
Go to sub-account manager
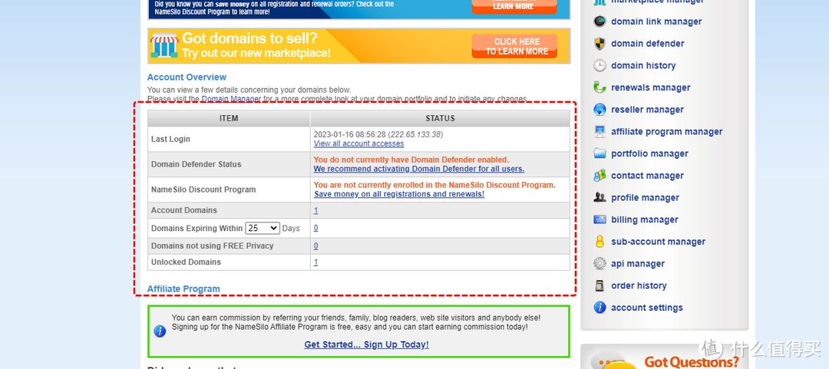[658, 242]
